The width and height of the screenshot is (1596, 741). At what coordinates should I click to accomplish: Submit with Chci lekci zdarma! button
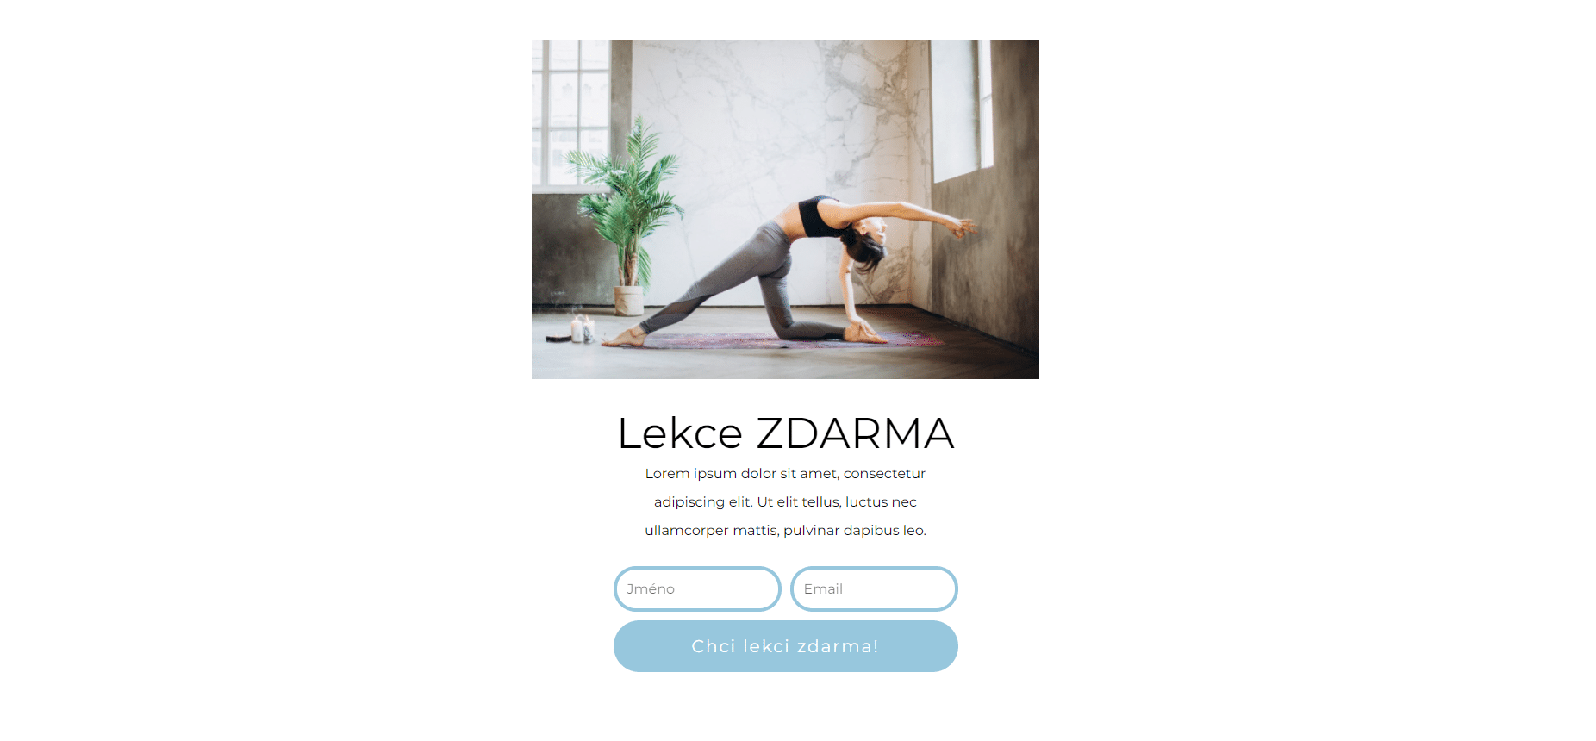click(x=786, y=646)
